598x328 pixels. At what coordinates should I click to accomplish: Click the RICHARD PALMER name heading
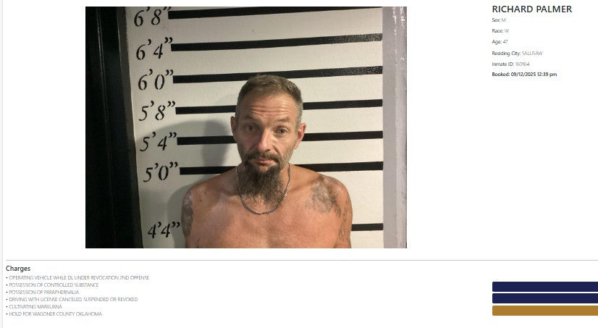(x=531, y=9)
